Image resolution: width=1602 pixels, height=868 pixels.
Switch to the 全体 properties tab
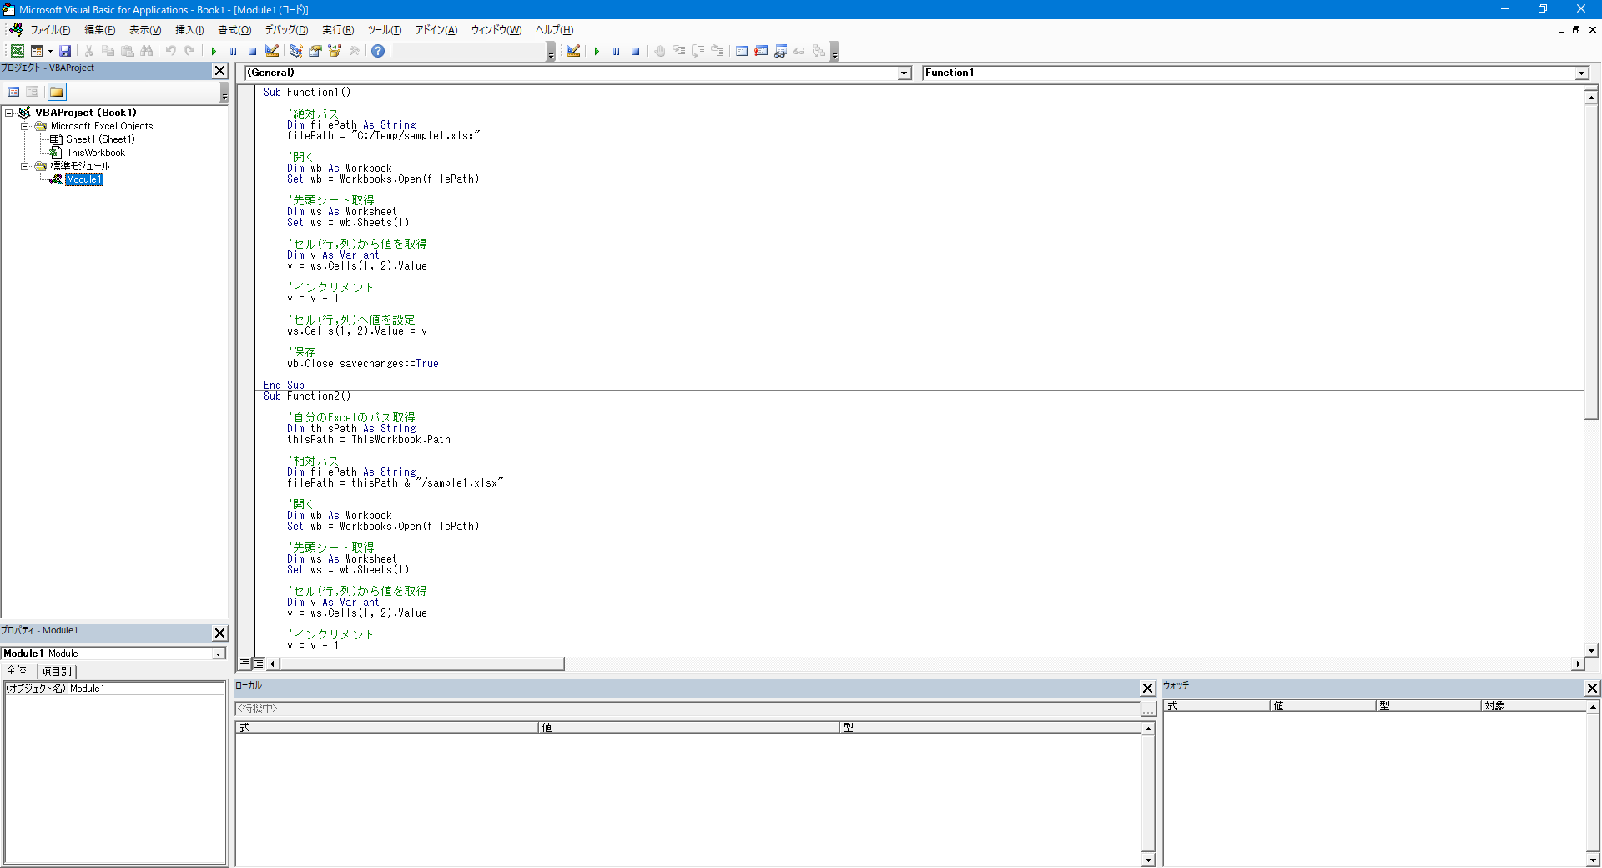(x=18, y=671)
